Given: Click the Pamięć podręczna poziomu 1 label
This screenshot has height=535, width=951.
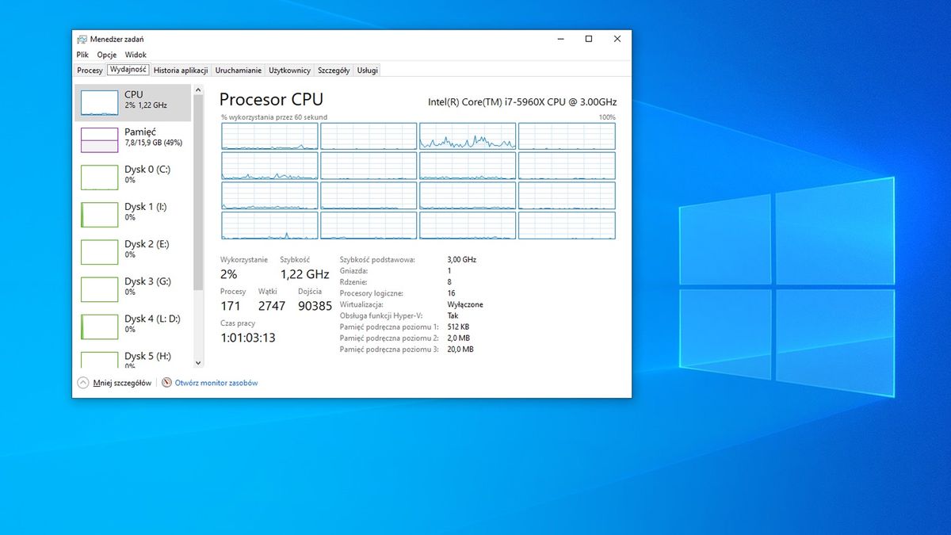Looking at the screenshot, I should [389, 327].
